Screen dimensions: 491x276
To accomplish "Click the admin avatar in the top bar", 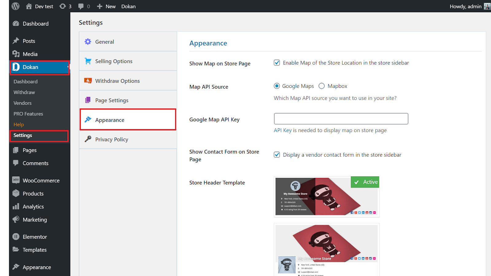I will click(487, 6).
